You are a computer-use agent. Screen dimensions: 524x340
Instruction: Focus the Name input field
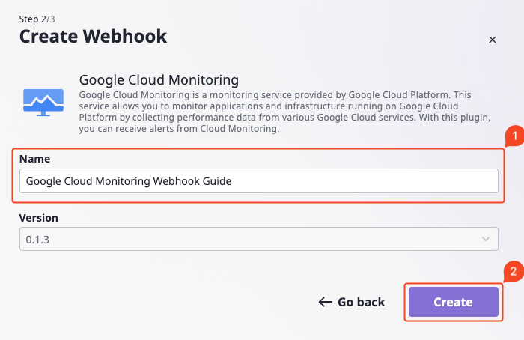259,181
